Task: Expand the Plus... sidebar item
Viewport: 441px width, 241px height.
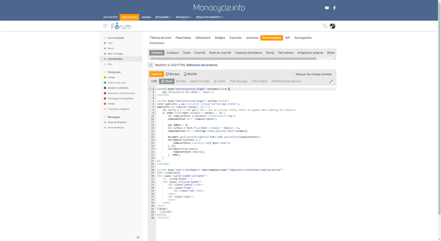Action: pos(110,64)
